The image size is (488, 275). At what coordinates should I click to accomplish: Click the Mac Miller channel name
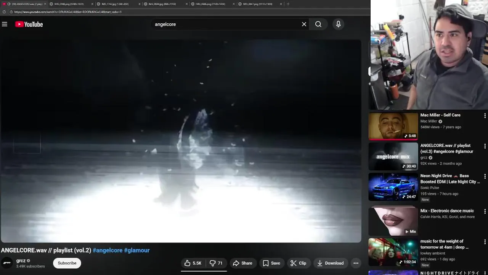coord(429,121)
